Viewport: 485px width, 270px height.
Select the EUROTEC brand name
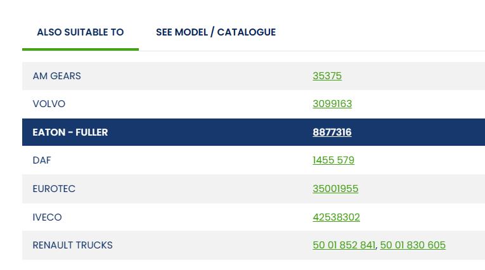[54, 189]
